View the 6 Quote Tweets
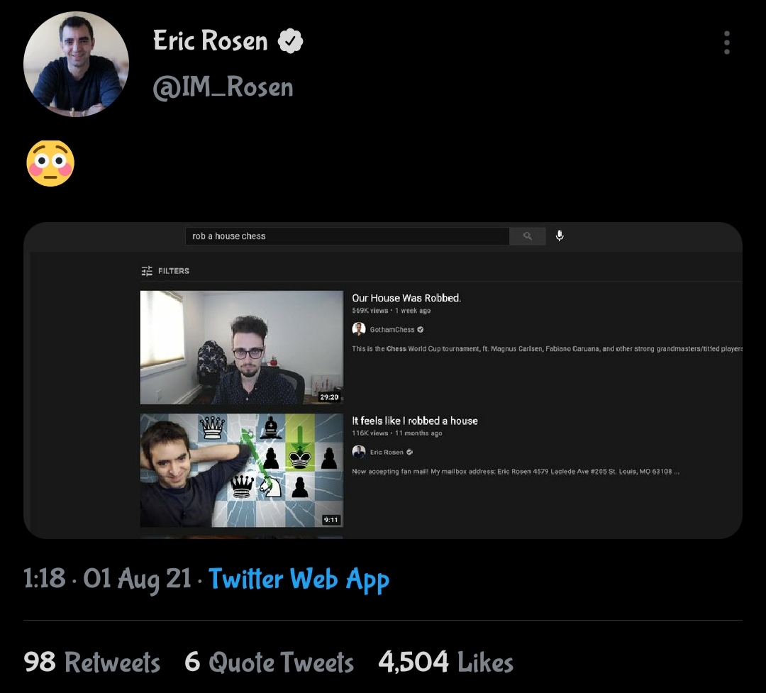 pos(269,662)
